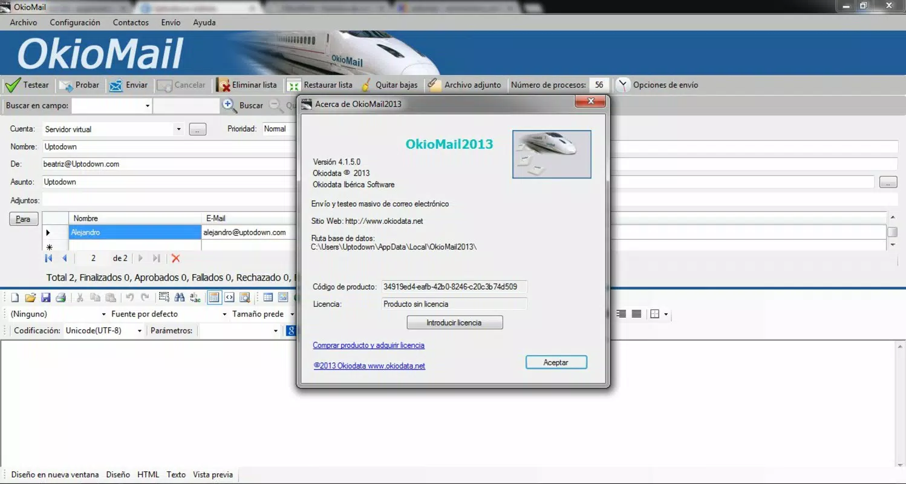This screenshot has width=906, height=484.
Task: Click the Testear green checkmark button
Action: pos(27,85)
